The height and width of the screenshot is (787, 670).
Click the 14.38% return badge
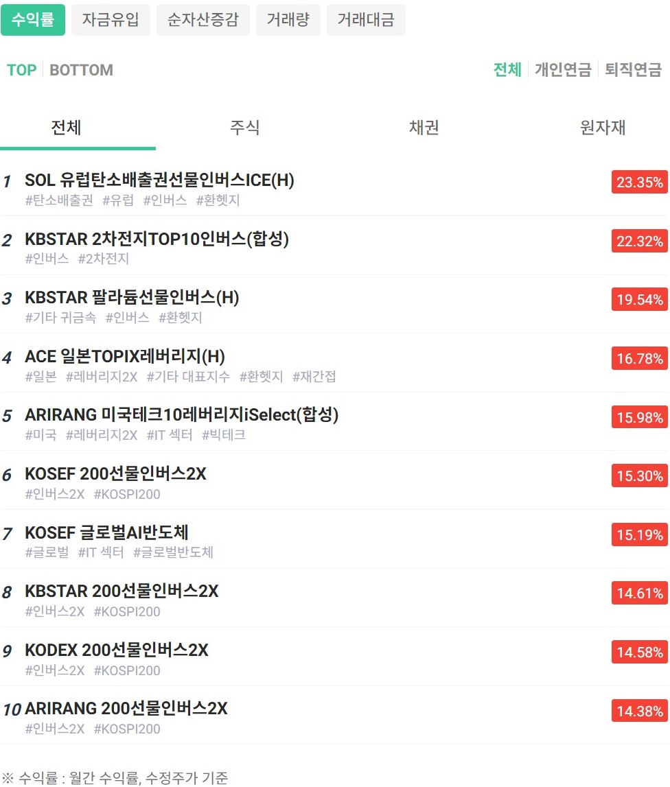pyautogui.click(x=639, y=711)
